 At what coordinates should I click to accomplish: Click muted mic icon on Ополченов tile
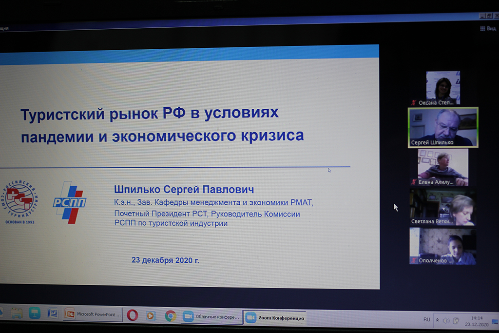tap(414, 260)
